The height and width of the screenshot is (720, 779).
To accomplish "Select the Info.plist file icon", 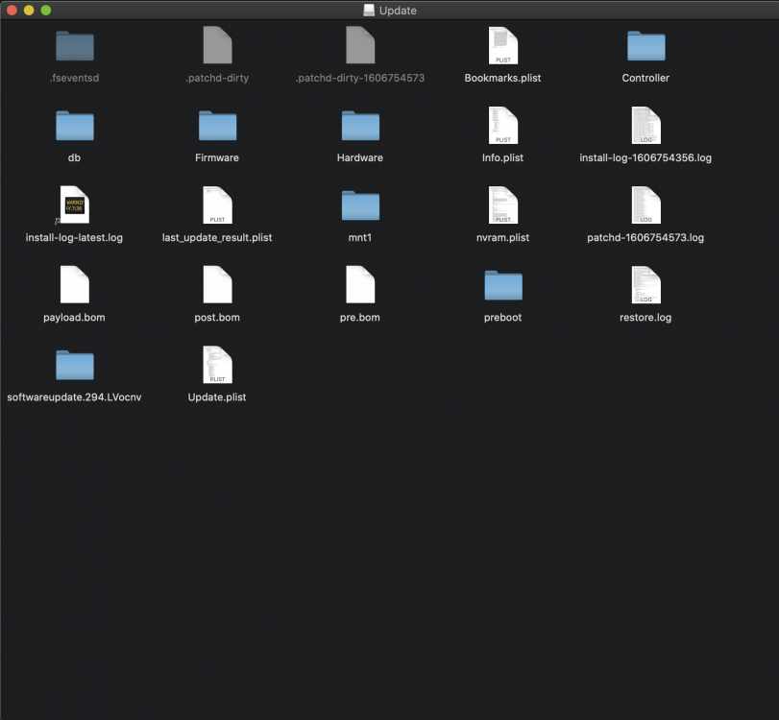I will point(502,125).
